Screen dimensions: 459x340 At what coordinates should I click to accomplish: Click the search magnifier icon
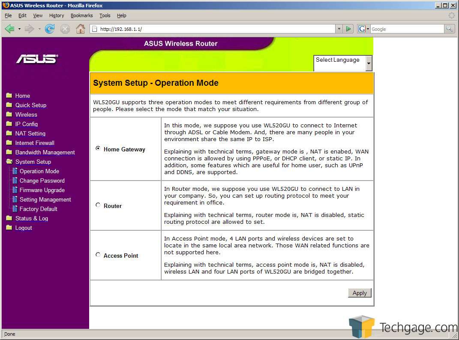(x=449, y=29)
